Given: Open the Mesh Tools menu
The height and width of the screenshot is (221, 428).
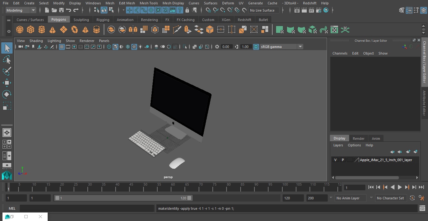Looking at the screenshot, I should tap(149, 3).
